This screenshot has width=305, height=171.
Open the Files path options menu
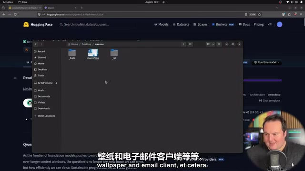click(x=183, y=44)
